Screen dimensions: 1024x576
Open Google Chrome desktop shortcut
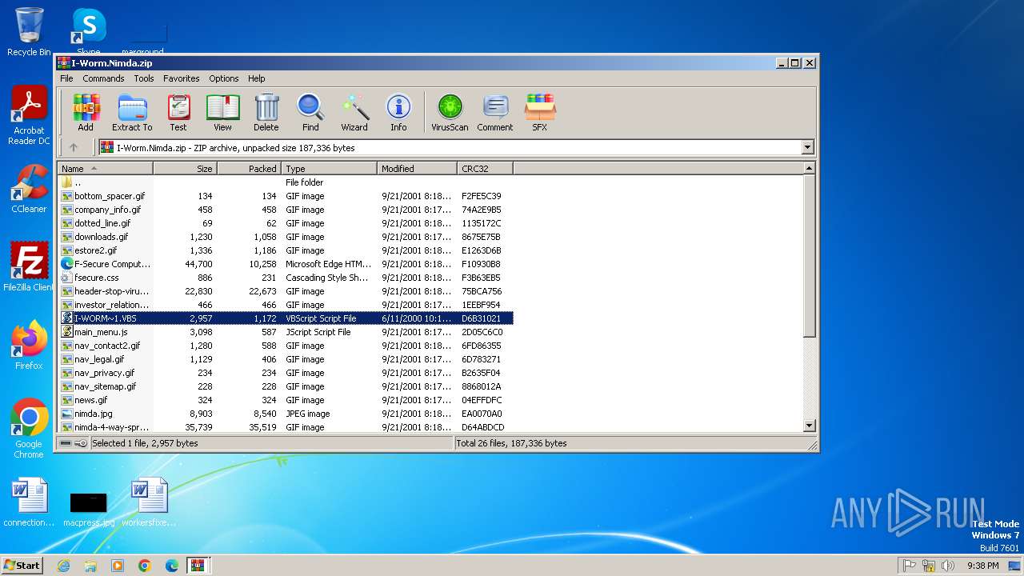29,429
